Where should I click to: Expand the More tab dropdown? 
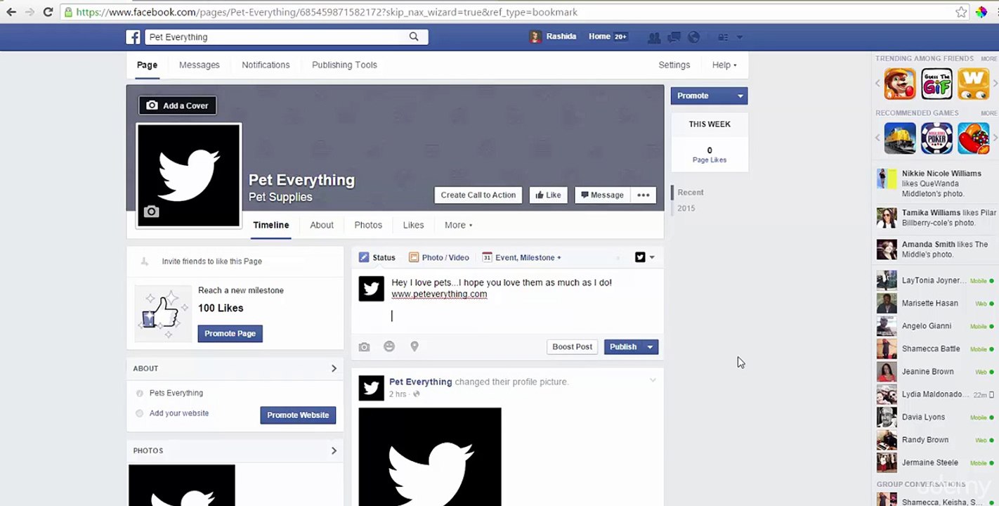(x=458, y=225)
